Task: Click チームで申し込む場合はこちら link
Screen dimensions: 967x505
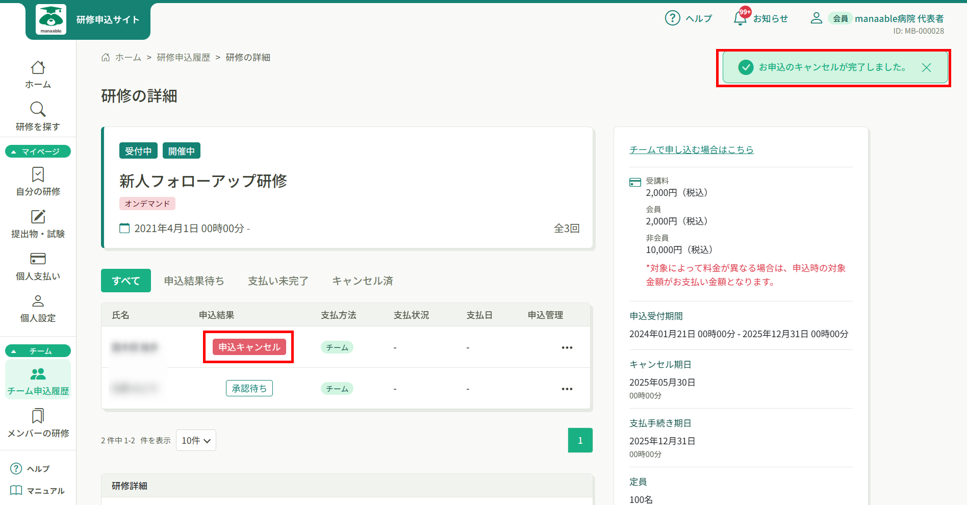Action: pos(691,149)
